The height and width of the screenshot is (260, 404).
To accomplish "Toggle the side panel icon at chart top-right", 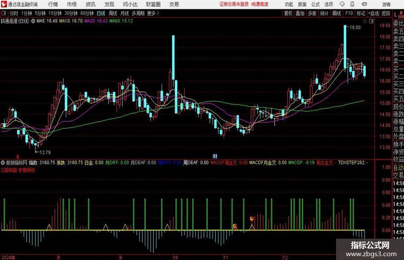I will [371, 21].
